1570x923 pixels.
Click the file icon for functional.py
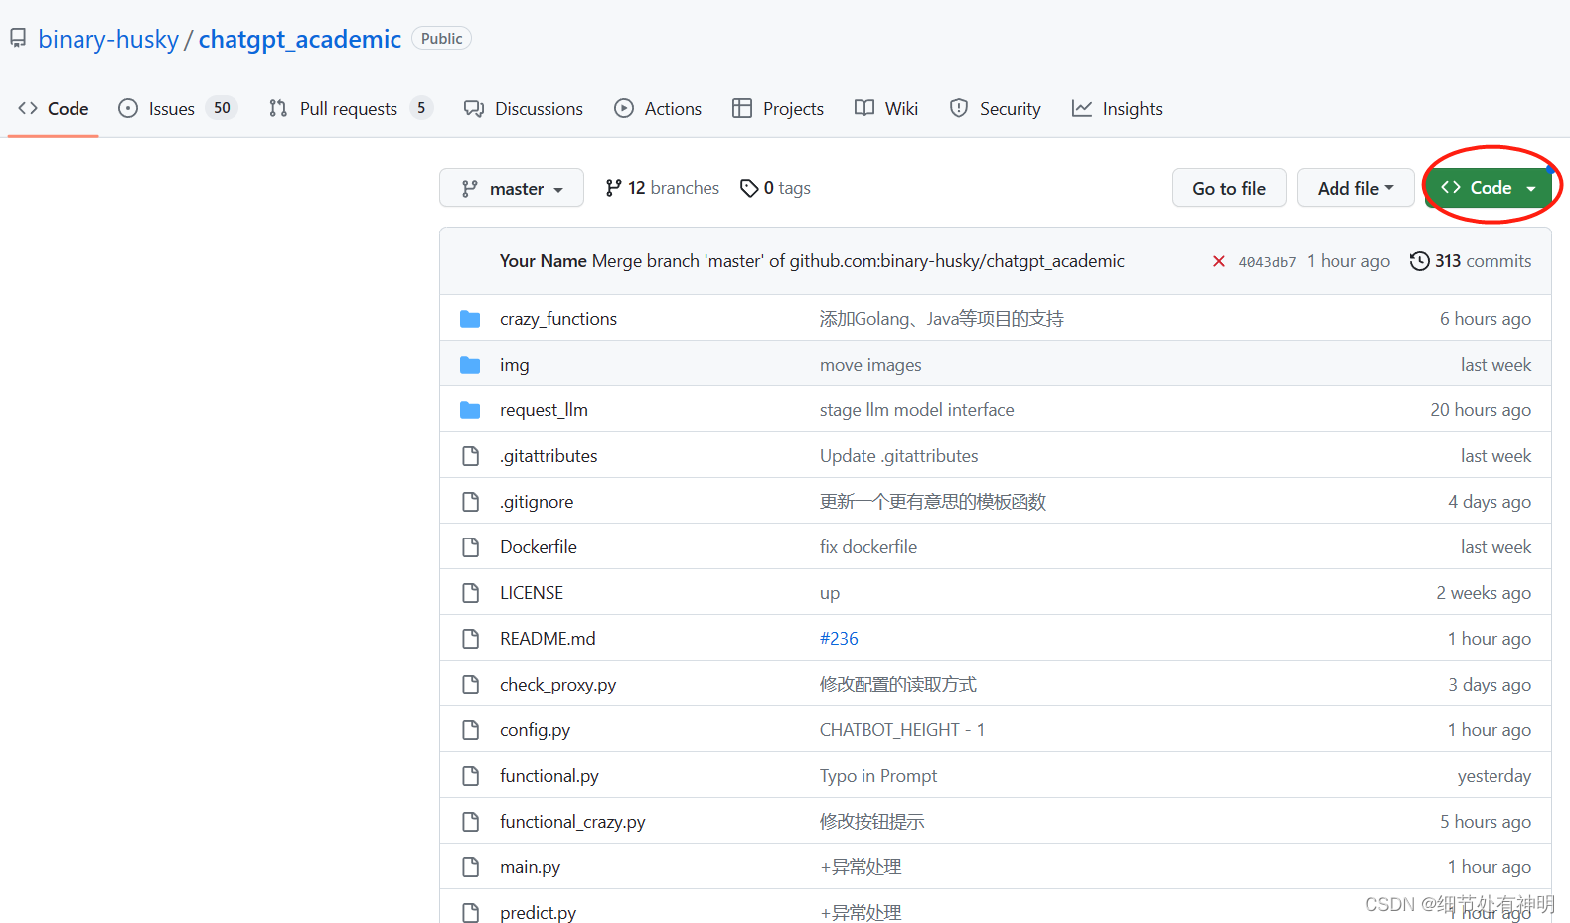point(470,776)
